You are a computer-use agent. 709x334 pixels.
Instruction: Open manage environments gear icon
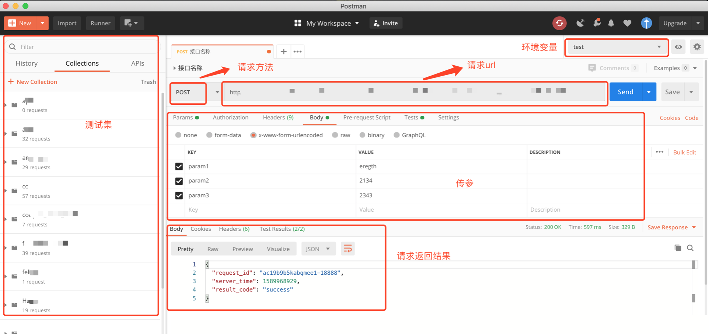(697, 47)
